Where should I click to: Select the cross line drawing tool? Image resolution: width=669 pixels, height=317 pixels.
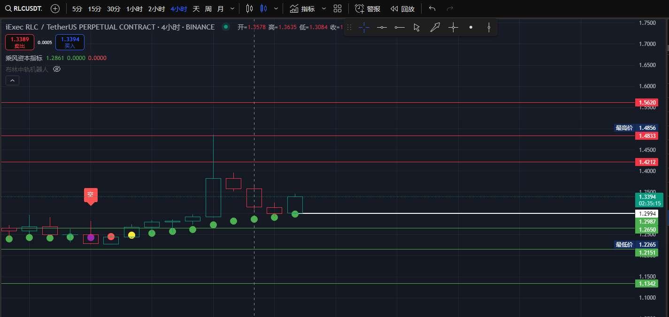tap(453, 28)
